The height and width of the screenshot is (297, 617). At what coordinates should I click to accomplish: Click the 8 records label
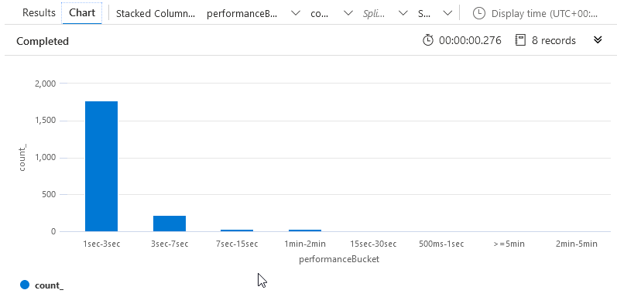click(x=554, y=40)
